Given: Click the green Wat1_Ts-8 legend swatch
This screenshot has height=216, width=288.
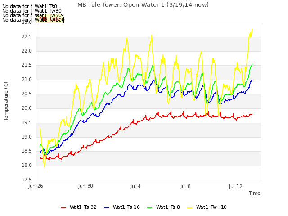Looking at the screenshot, I should tap(150, 208).
